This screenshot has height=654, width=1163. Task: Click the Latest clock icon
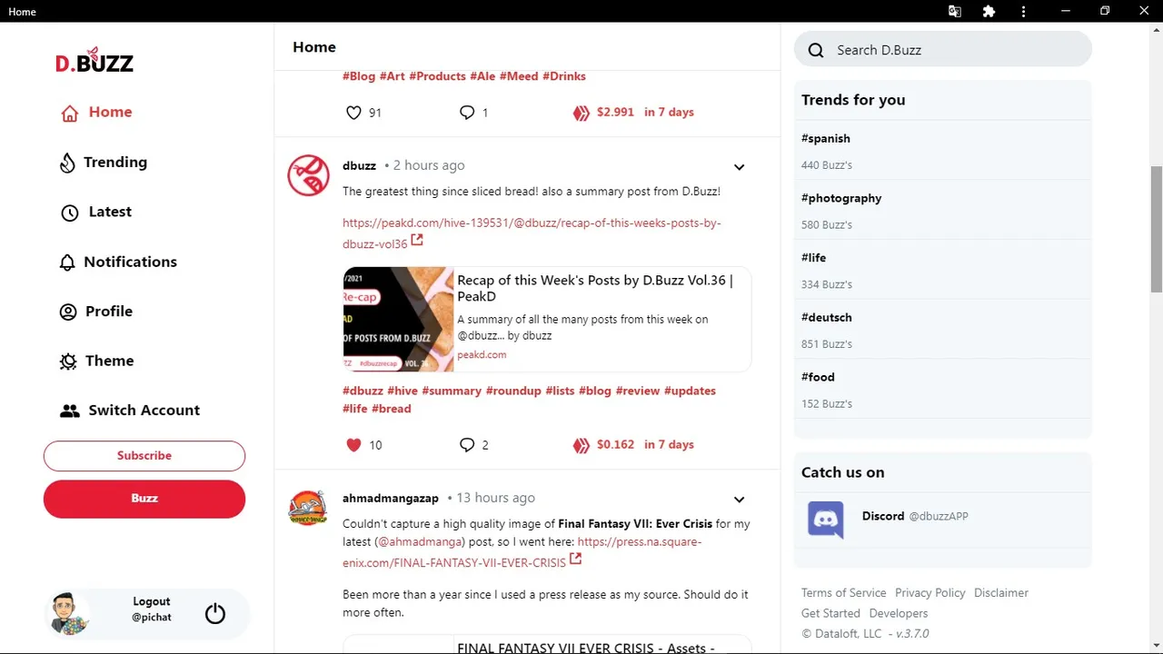[x=70, y=213]
